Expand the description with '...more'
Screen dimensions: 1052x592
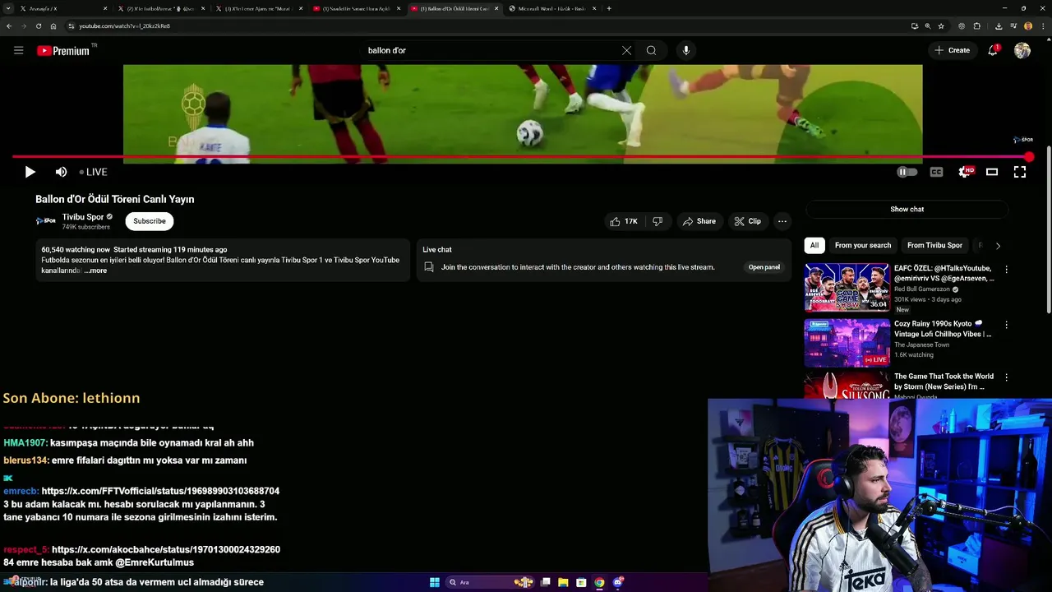tap(95, 271)
